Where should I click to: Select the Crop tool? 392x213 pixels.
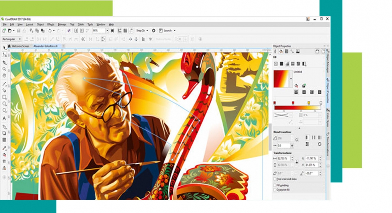4,62
